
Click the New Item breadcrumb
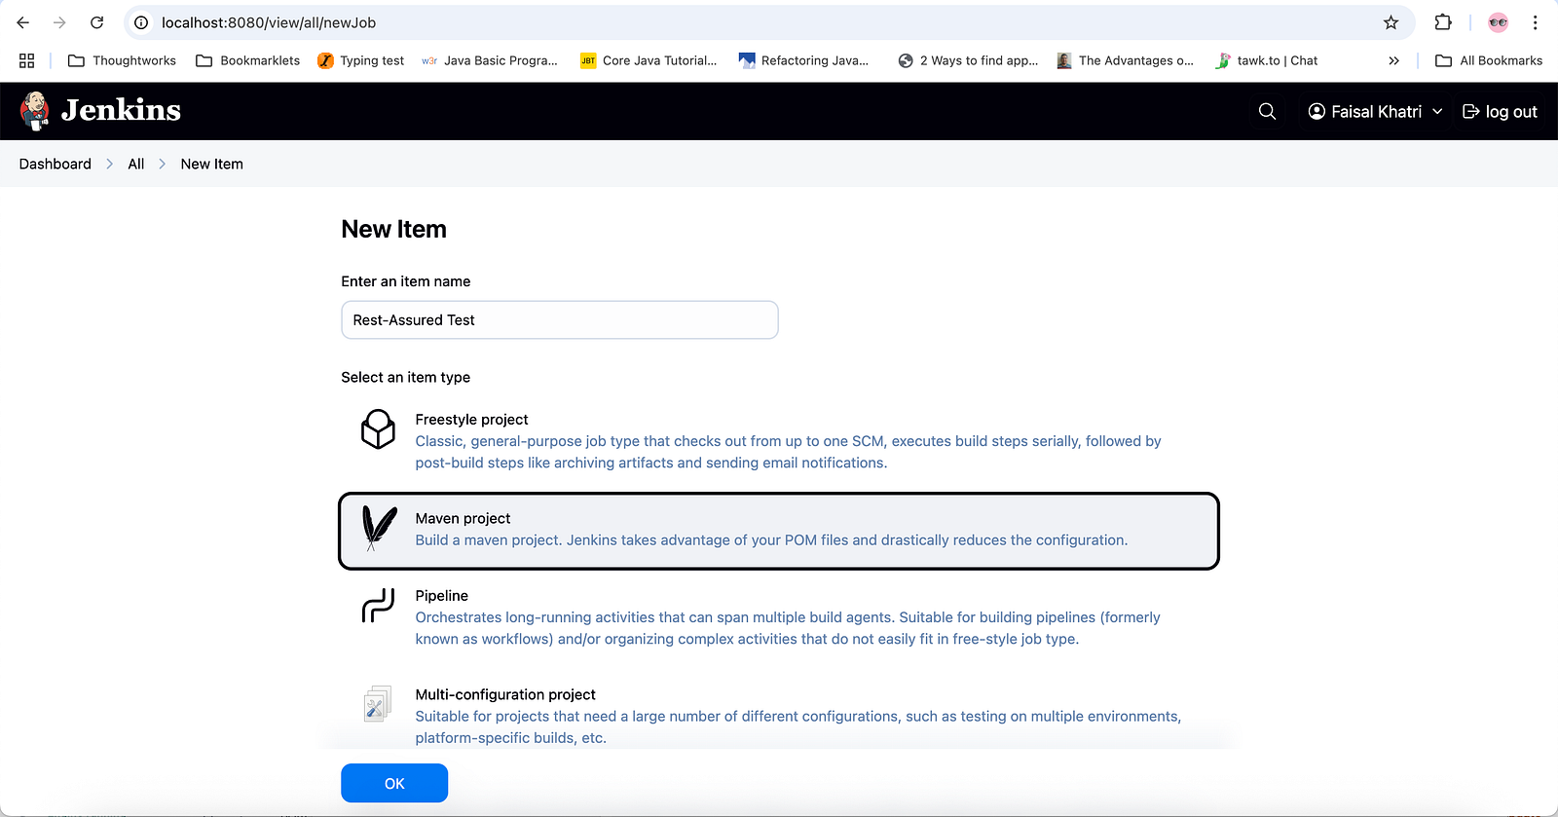pyautogui.click(x=212, y=164)
